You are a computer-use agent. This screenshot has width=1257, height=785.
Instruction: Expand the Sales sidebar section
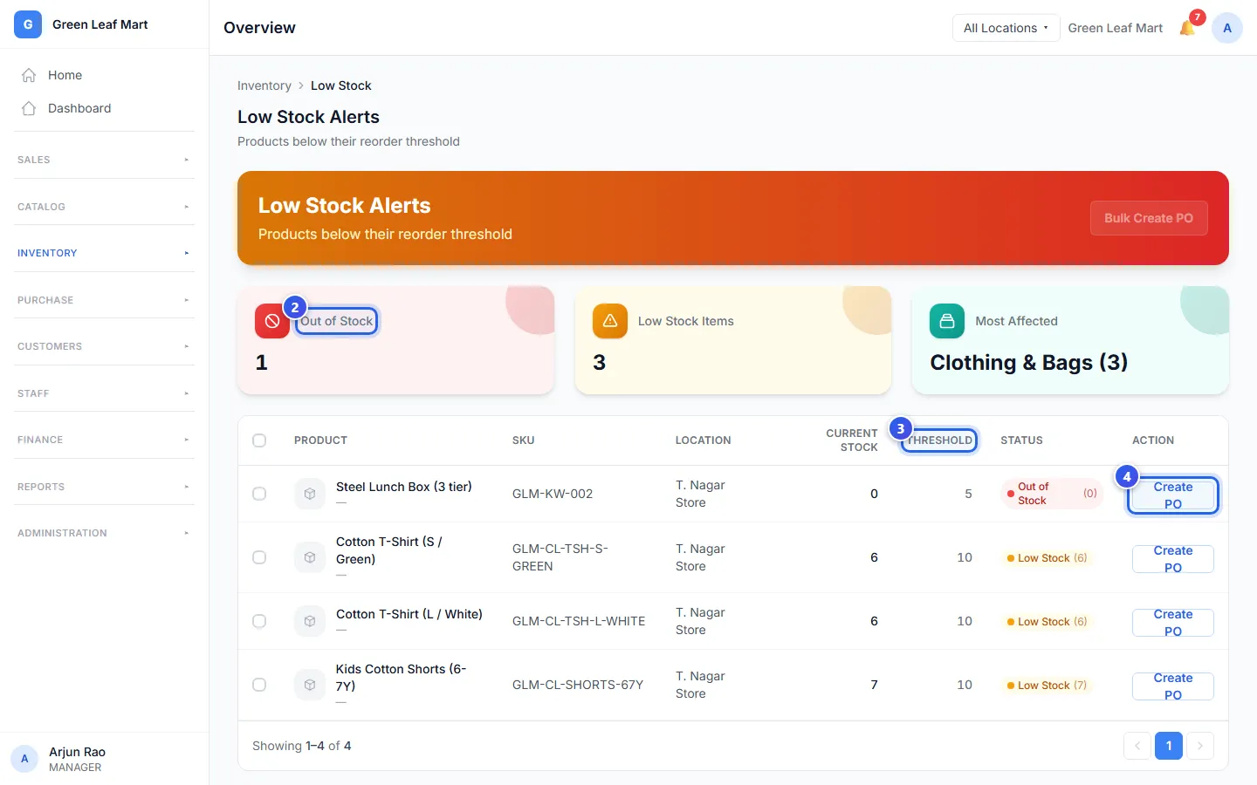coord(104,160)
